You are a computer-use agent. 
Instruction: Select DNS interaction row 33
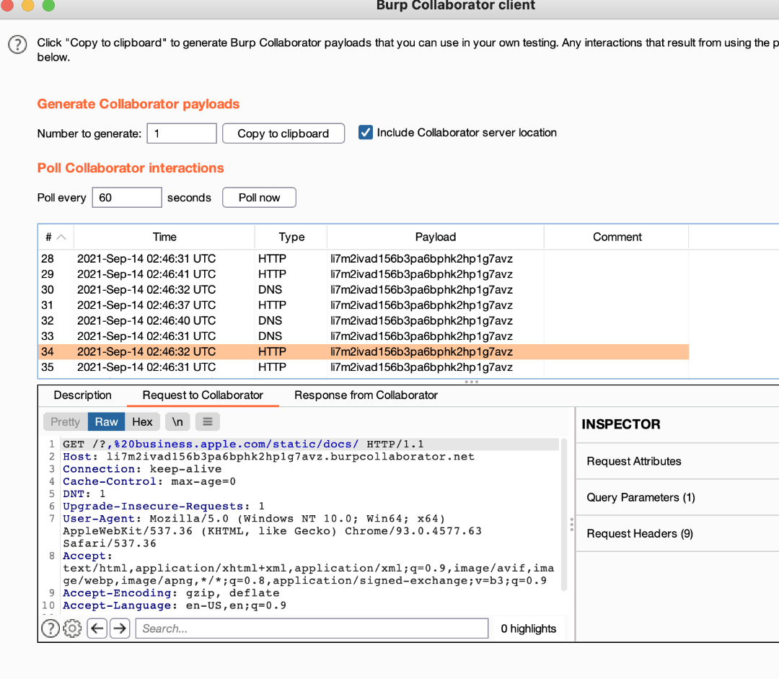(x=364, y=336)
